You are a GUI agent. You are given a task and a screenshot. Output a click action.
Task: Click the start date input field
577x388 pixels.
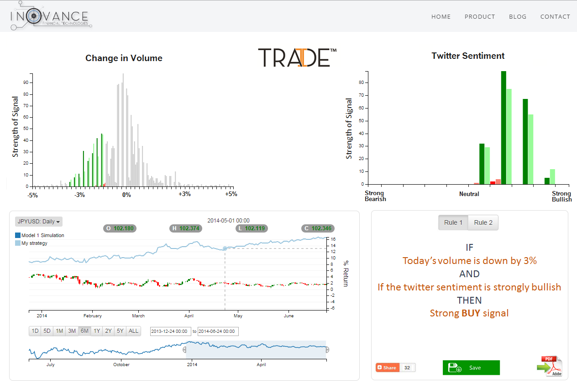pyautogui.click(x=171, y=331)
